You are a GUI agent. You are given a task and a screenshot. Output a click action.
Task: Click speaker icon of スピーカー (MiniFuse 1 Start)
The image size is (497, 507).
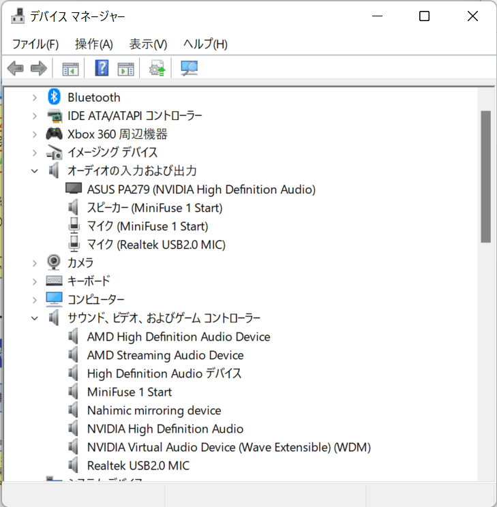click(x=74, y=207)
